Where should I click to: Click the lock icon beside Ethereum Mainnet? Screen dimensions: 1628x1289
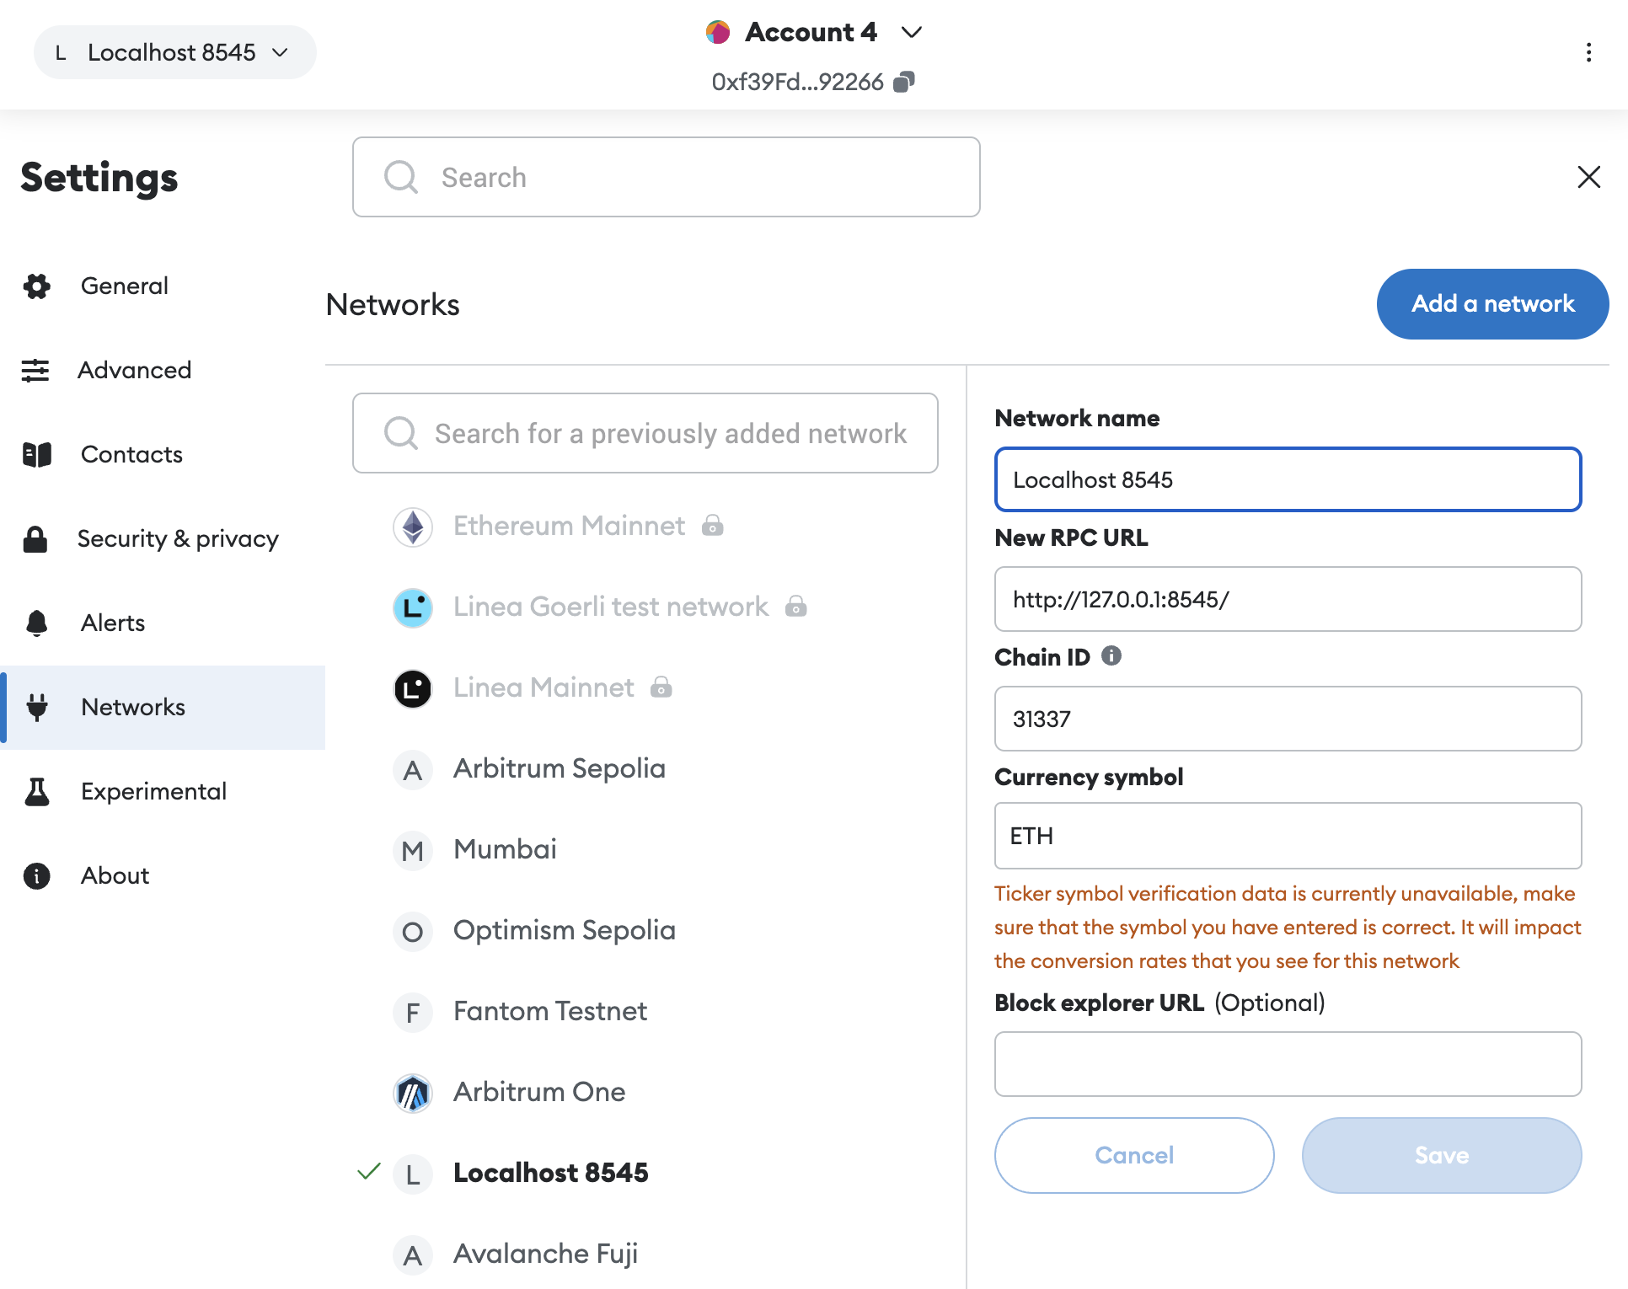(713, 526)
